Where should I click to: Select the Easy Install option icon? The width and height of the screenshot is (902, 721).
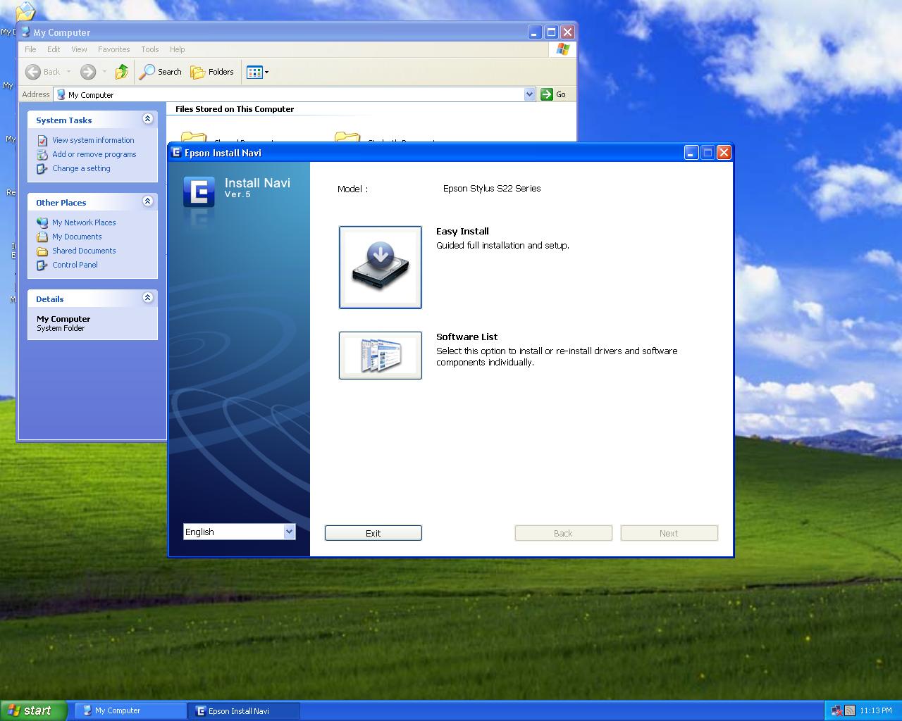pos(380,267)
